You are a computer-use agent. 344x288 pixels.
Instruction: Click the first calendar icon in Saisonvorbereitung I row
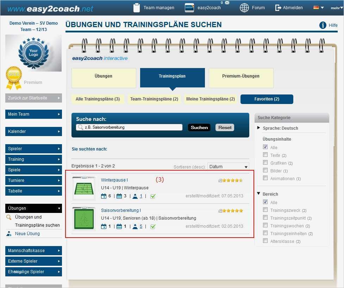104,227
